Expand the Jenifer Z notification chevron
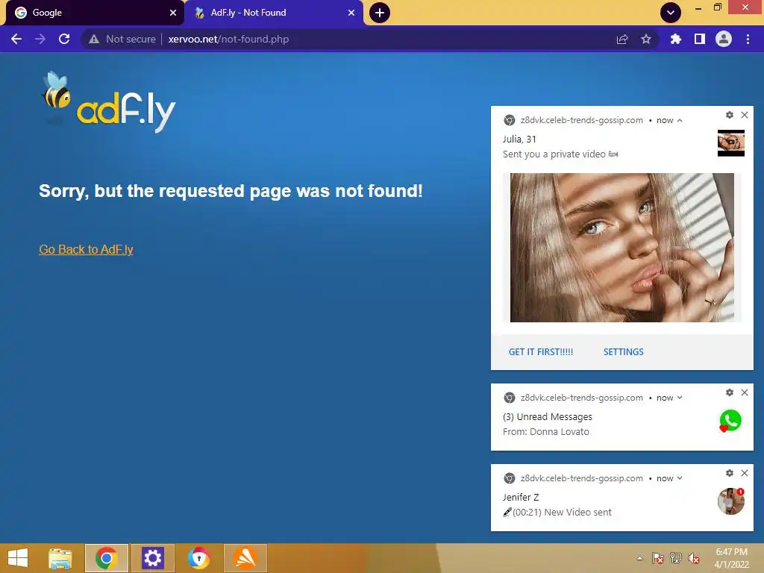The width and height of the screenshot is (764, 573). pos(680,478)
